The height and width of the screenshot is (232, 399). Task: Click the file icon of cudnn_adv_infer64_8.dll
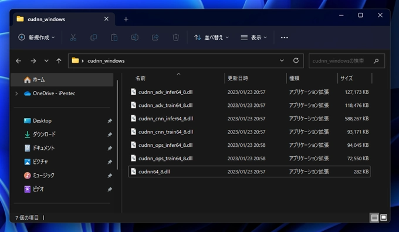point(133,92)
